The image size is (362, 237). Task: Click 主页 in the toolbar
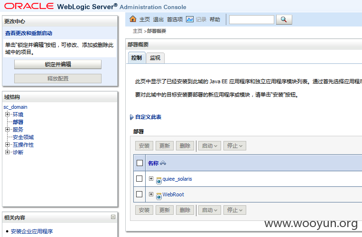click(x=145, y=19)
